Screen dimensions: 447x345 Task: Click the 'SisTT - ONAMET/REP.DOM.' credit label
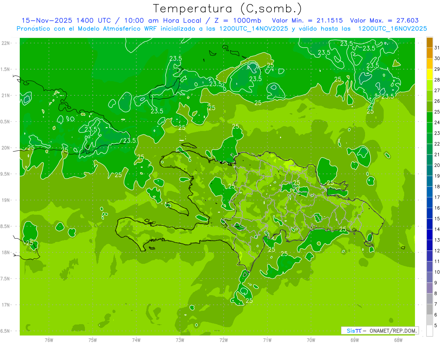click(379, 330)
